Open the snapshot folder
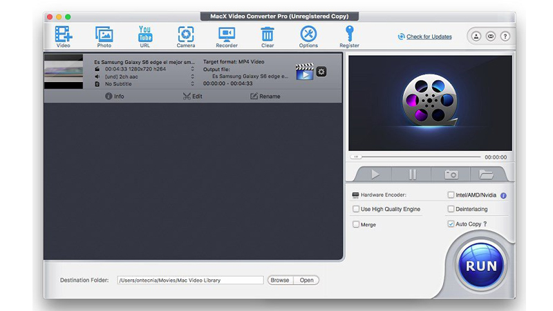 pos(486,174)
